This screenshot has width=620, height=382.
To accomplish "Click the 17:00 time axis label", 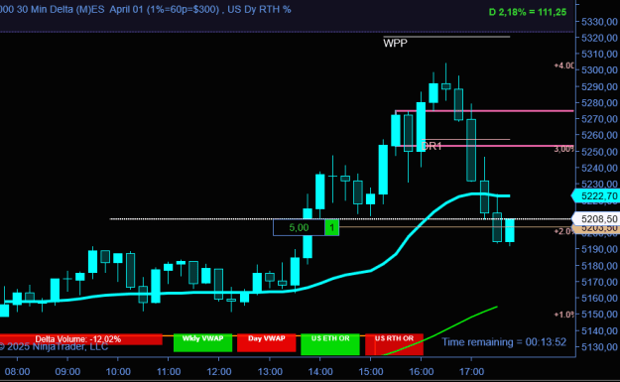I will click(x=472, y=372).
